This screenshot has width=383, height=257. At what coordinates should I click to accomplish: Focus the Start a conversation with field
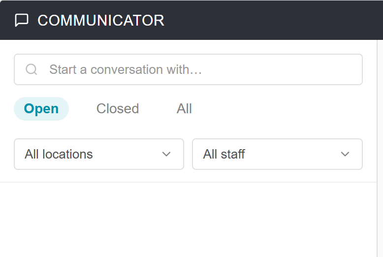pos(188,69)
